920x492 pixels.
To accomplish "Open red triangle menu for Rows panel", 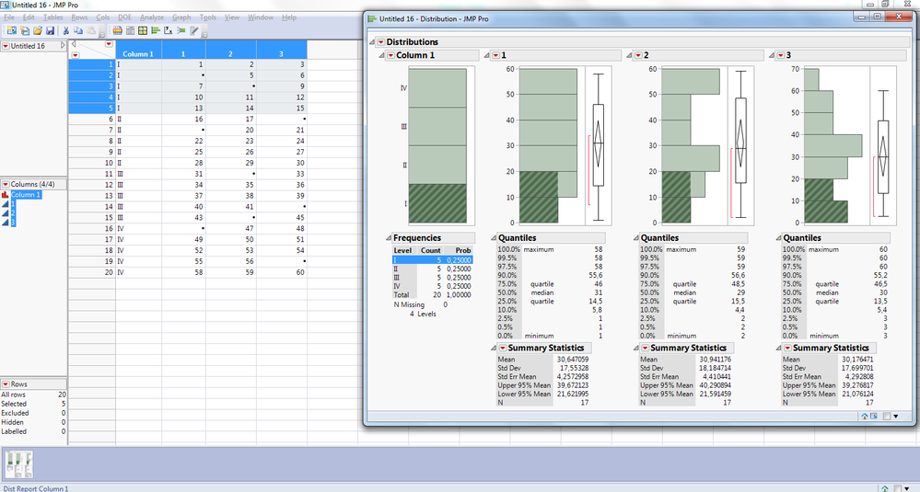I will click(x=6, y=383).
